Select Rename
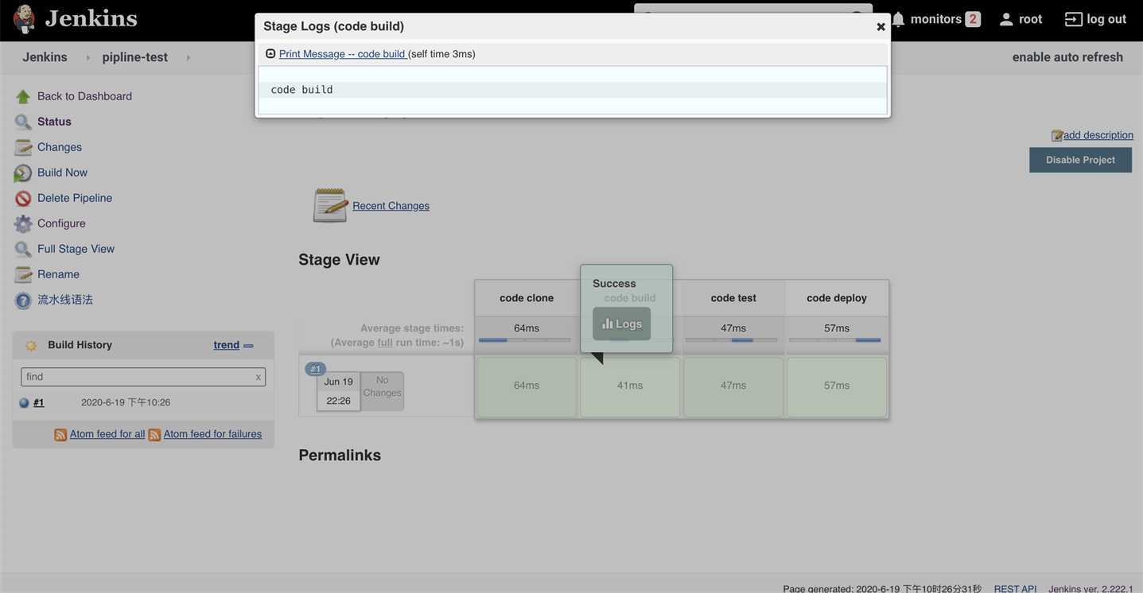Viewport: 1143px width, 593px height. [x=58, y=274]
